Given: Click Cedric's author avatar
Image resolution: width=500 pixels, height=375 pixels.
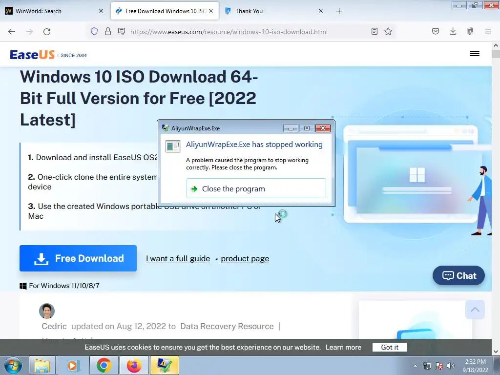Looking at the screenshot, I should click(47, 311).
